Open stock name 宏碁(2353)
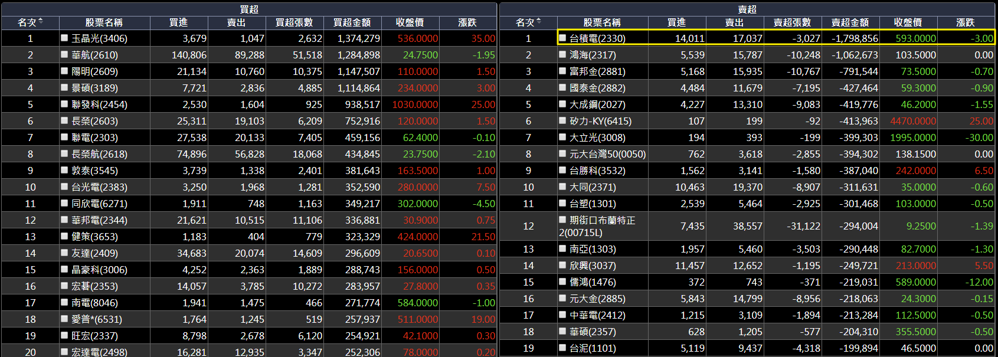 click(94, 286)
